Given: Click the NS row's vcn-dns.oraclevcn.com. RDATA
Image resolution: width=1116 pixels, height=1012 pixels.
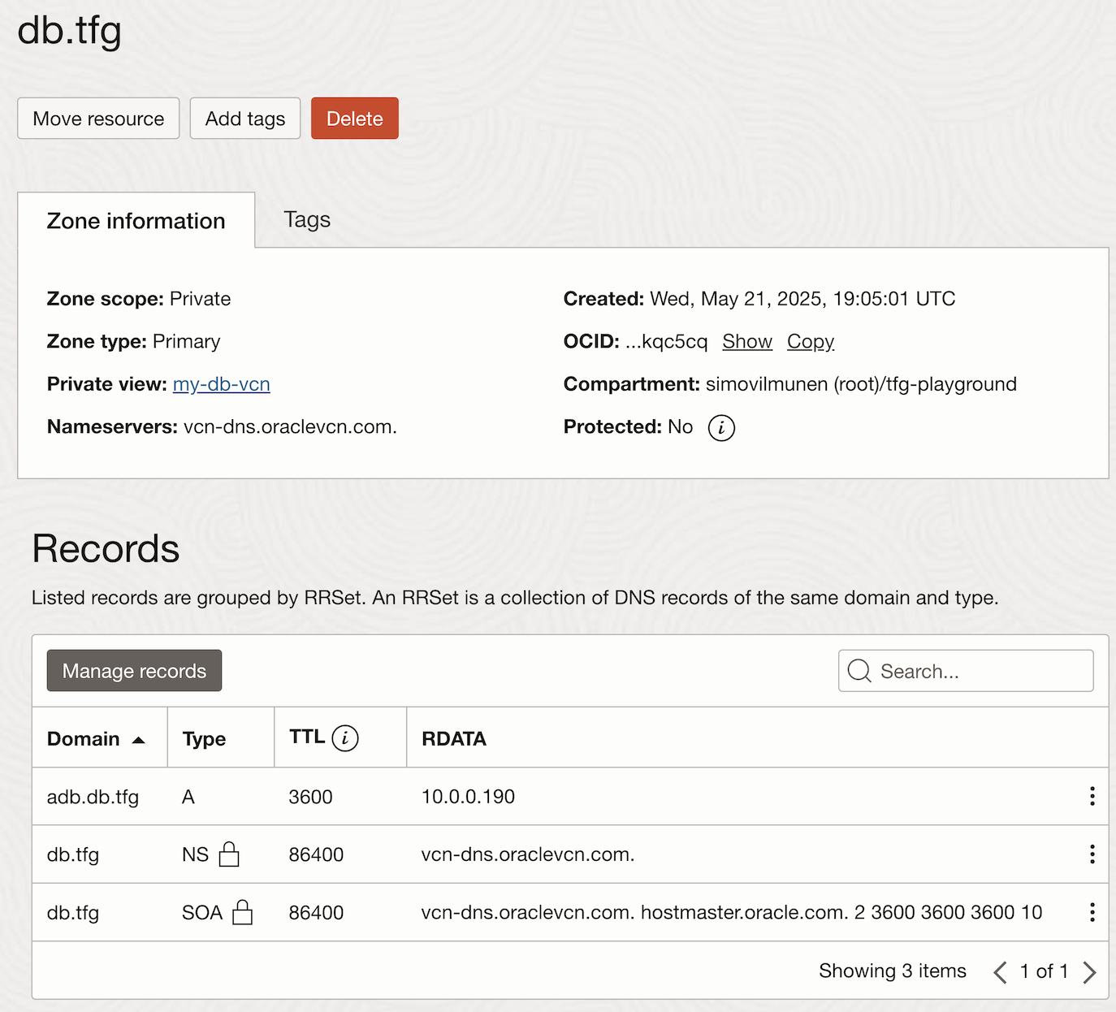Looking at the screenshot, I should [x=528, y=854].
